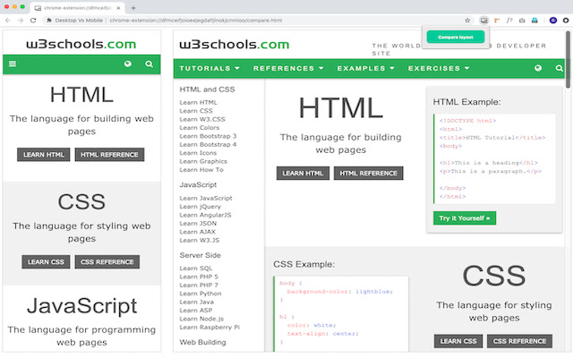The image size is (573, 358).
Task: Expand the TUTORIALS dropdown menu
Action: (x=210, y=68)
